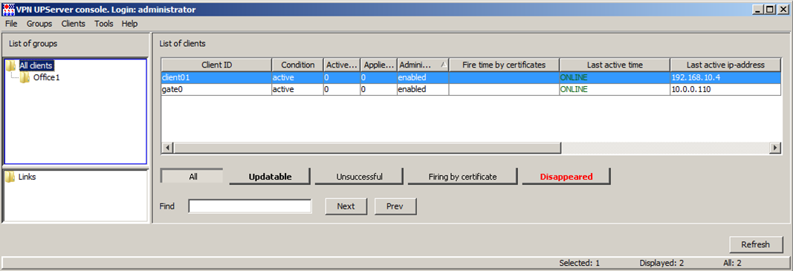Open the File menu
Viewport: 793px width, 271px height.
11,23
